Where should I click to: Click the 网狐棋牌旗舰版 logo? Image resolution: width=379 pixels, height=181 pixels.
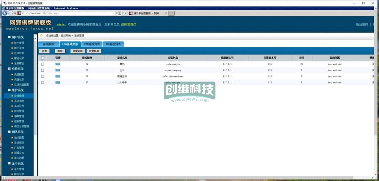pos(30,22)
